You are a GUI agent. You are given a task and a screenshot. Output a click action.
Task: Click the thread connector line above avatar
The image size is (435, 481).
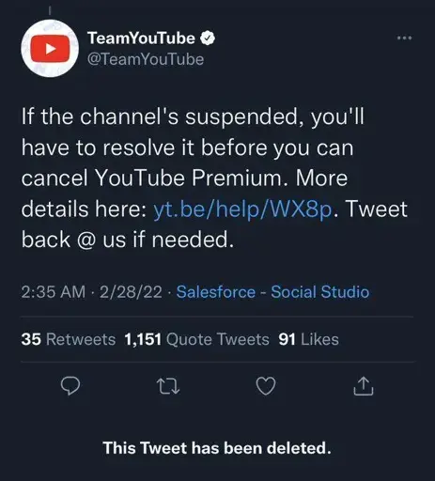(x=50, y=10)
